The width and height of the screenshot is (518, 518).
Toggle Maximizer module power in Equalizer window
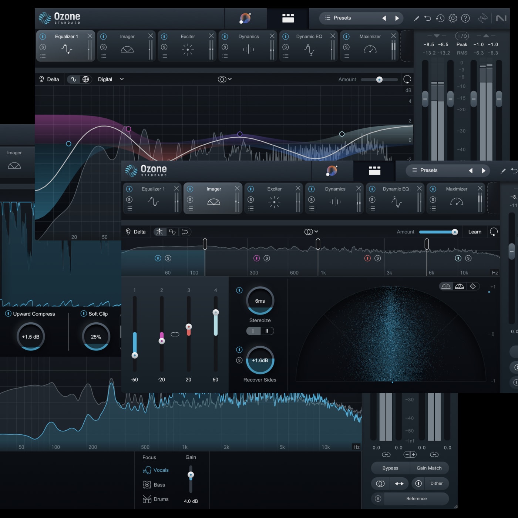(x=346, y=37)
